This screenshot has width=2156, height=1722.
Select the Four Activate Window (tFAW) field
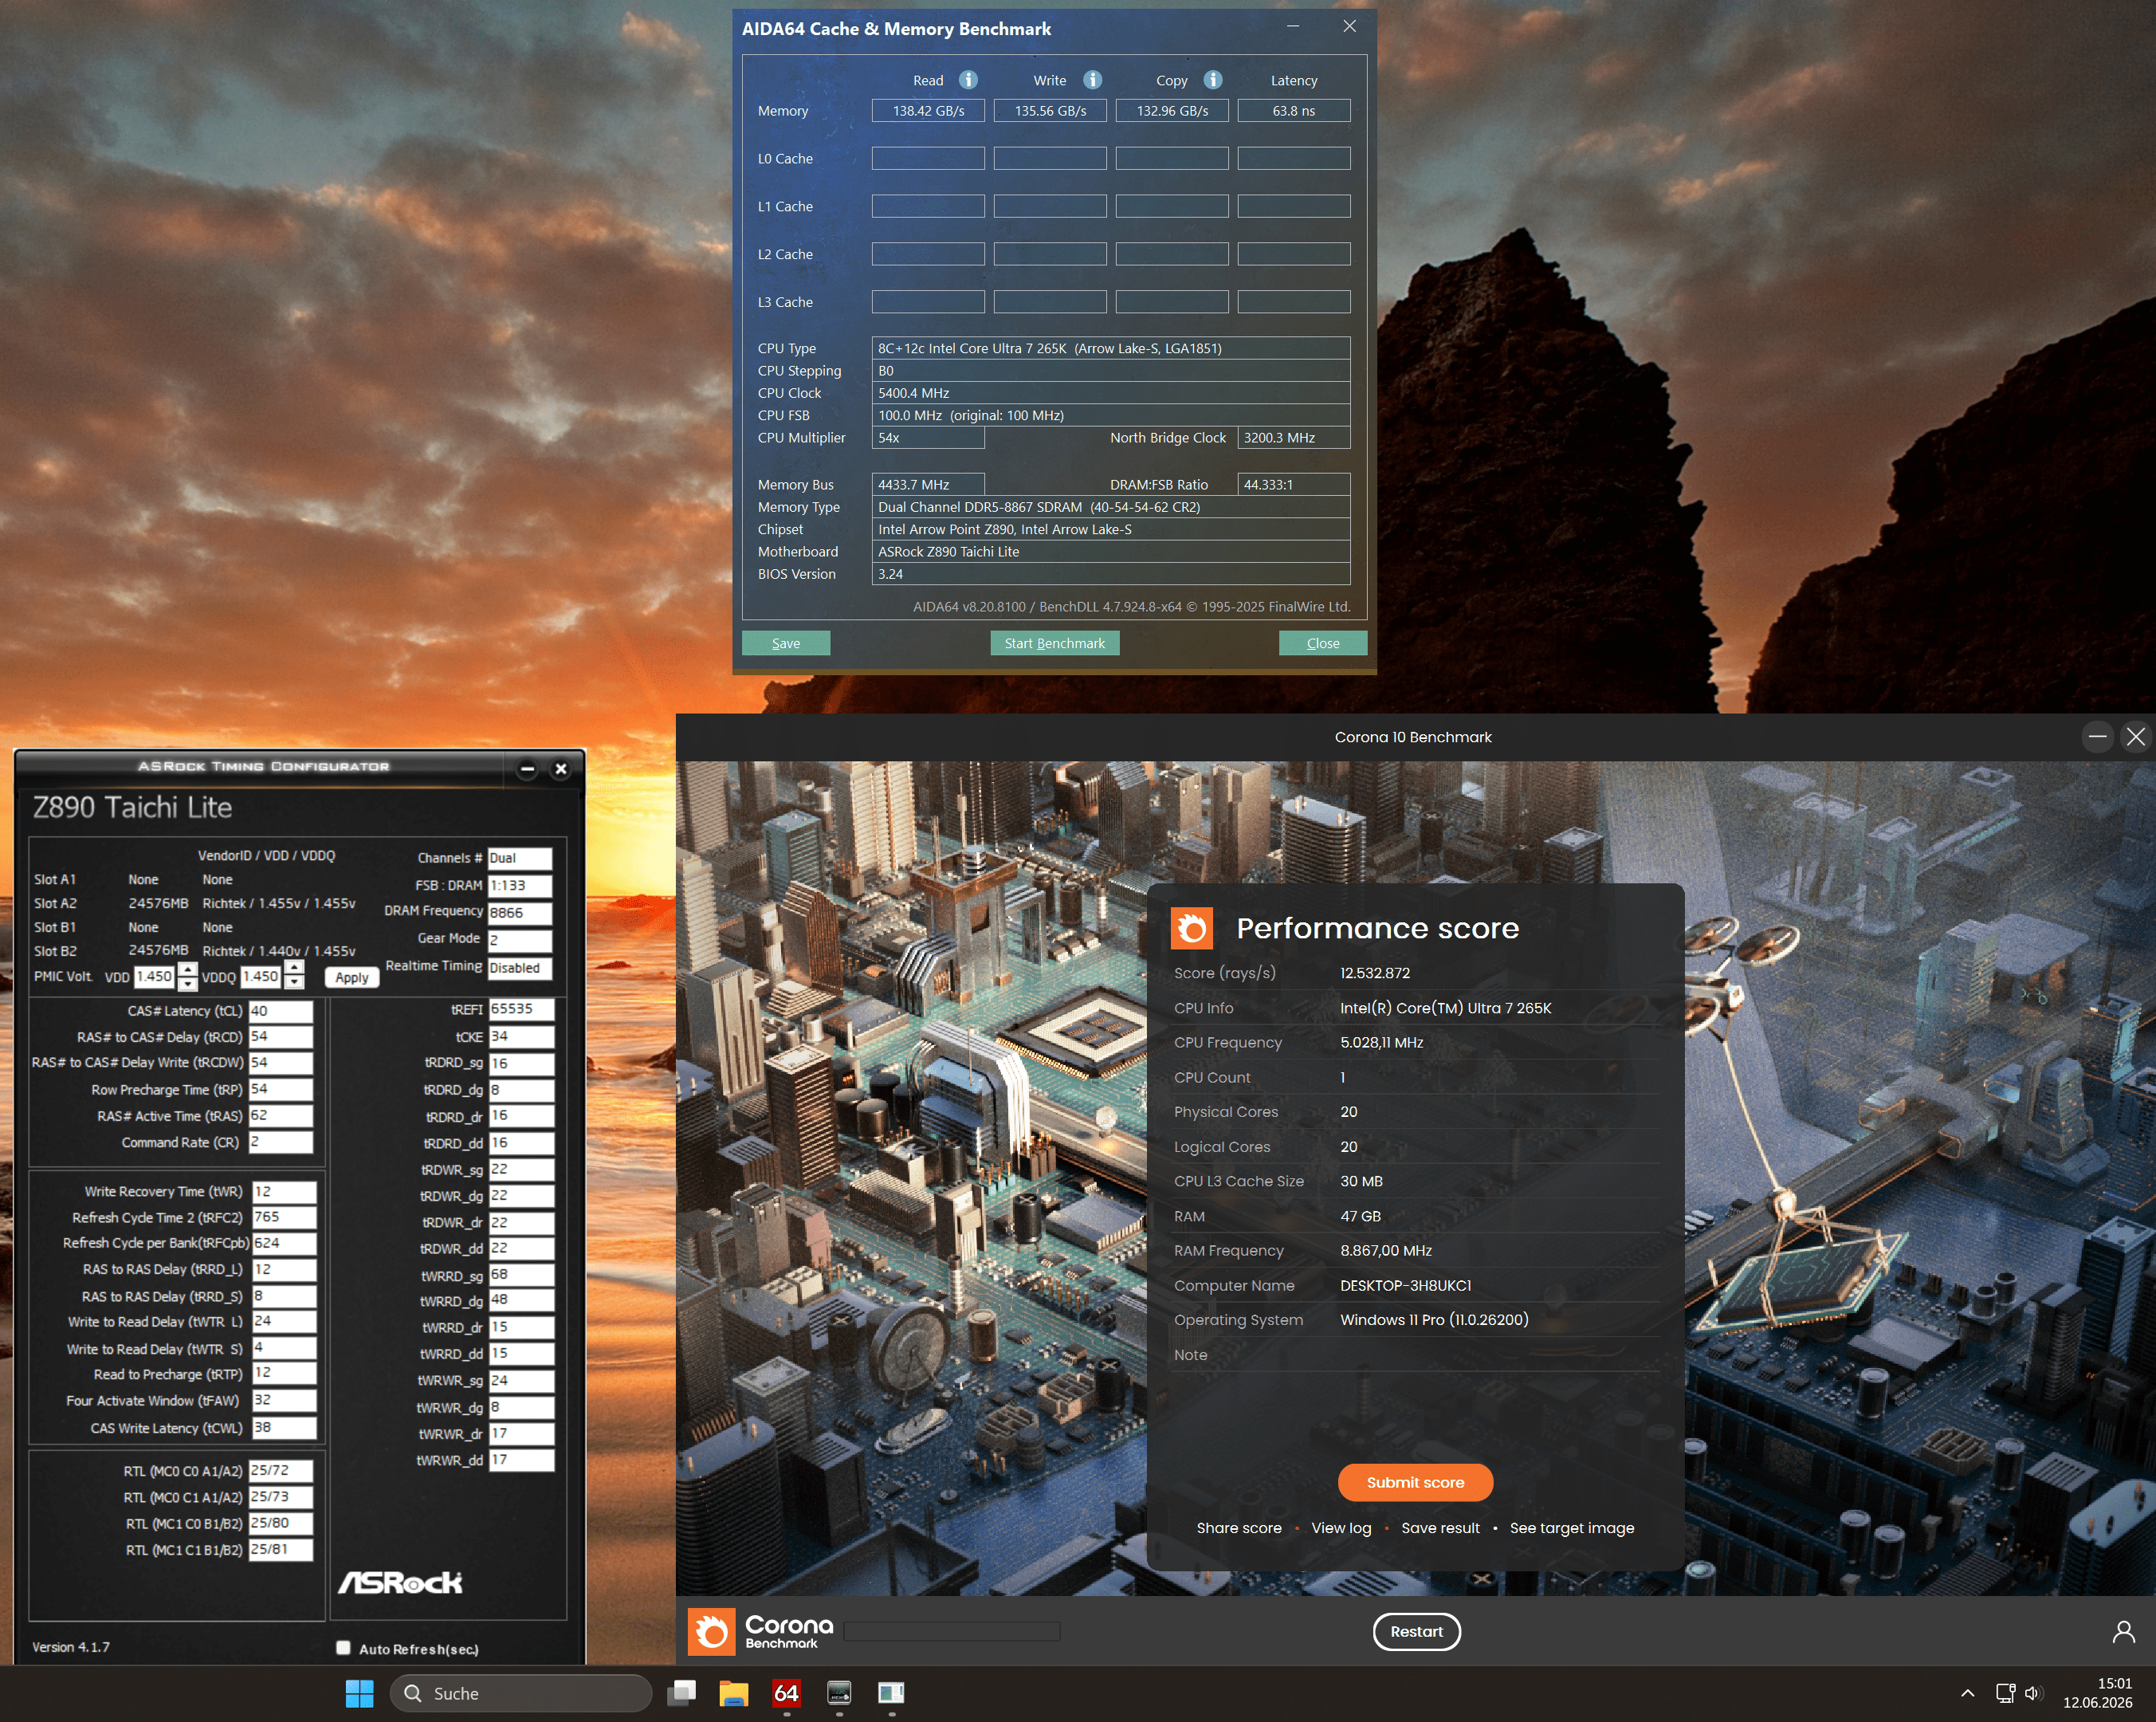coord(284,1400)
